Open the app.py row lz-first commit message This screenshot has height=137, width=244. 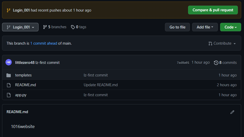(x=96, y=95)
